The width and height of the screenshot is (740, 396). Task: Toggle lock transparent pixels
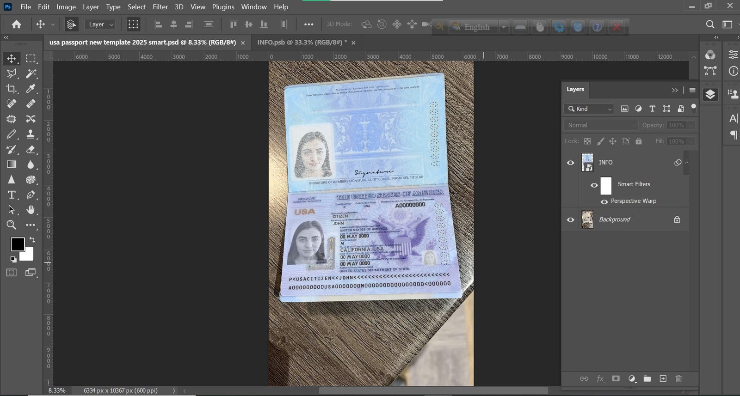(x=587, y=141)
